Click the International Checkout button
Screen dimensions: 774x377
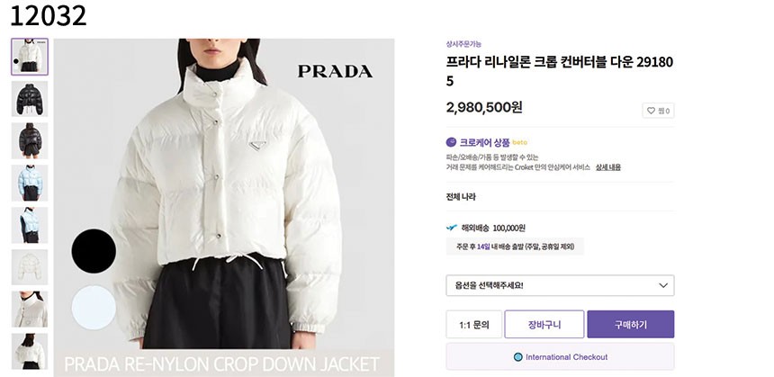tap(560, 357)
